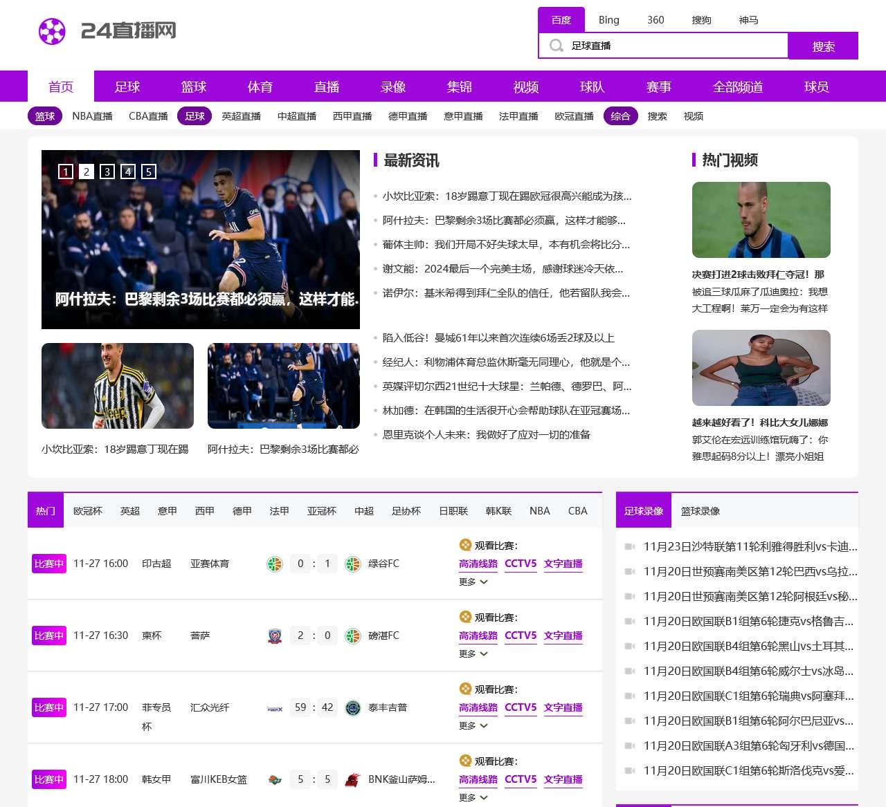Open the CCTV5 link for 汇众光纤 match
This screenshot has height=807, width=886.
click(x=521, y=707)
